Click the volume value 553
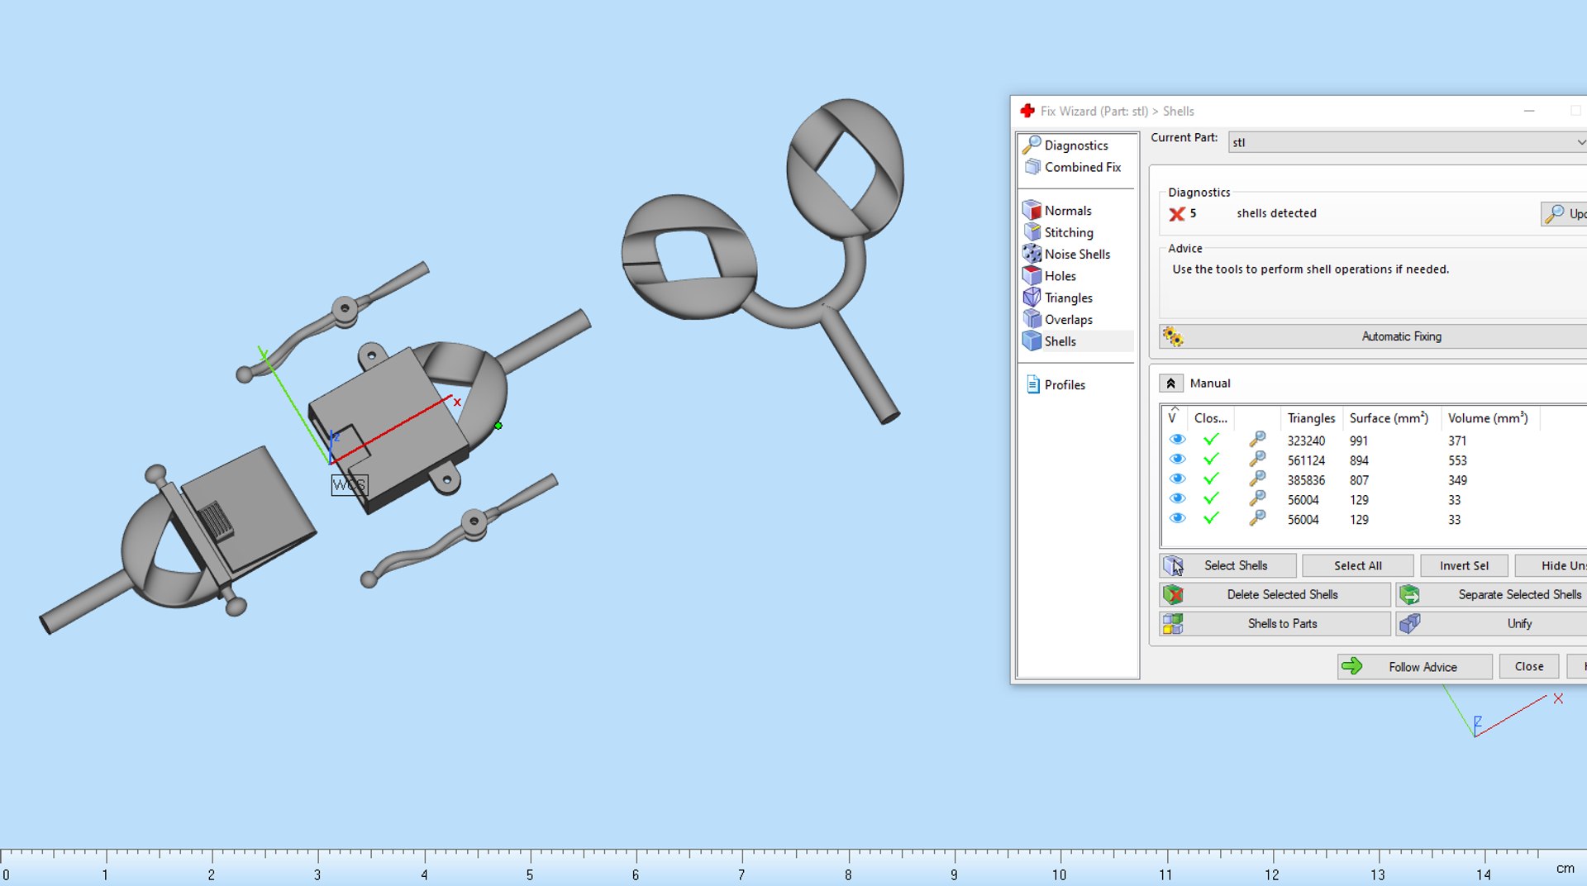The image size is (1587, 886). [x=1457, y=460]
